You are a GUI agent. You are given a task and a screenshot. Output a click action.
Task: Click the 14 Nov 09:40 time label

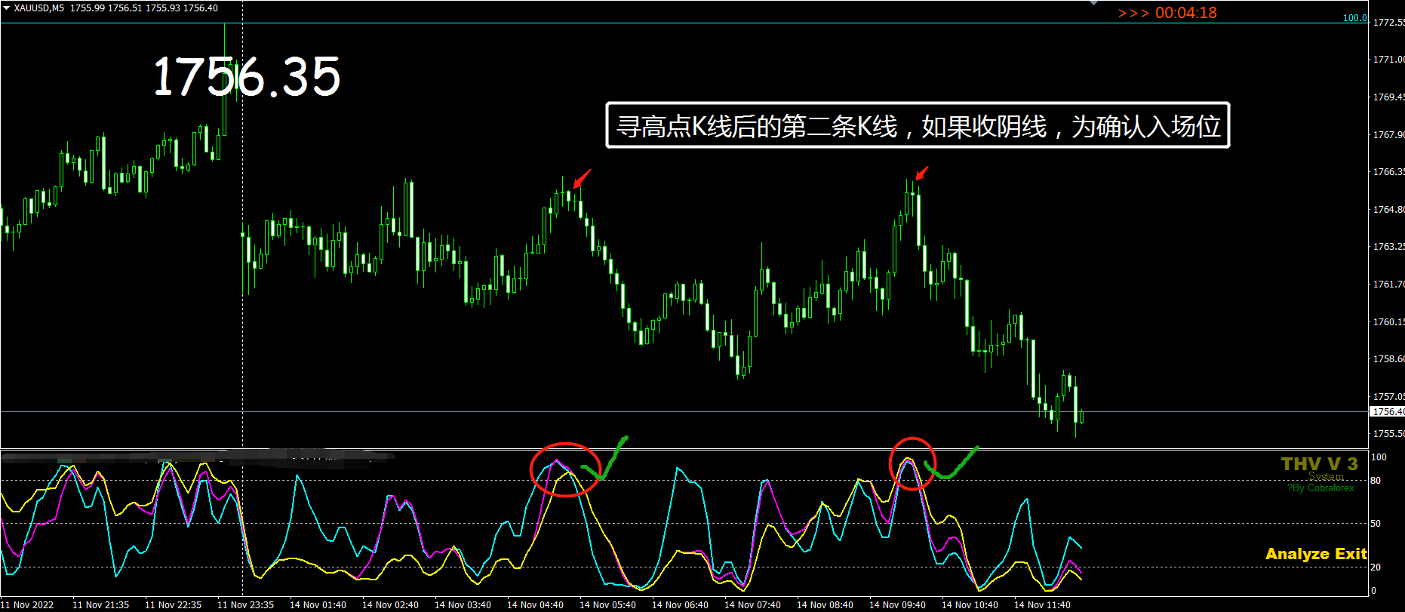pos(897,605)
